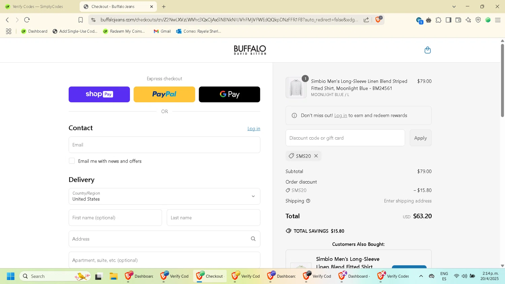This screenshot has height=284, width=505.
Task: Show hidden system tray icons
Action: point(421,276)
